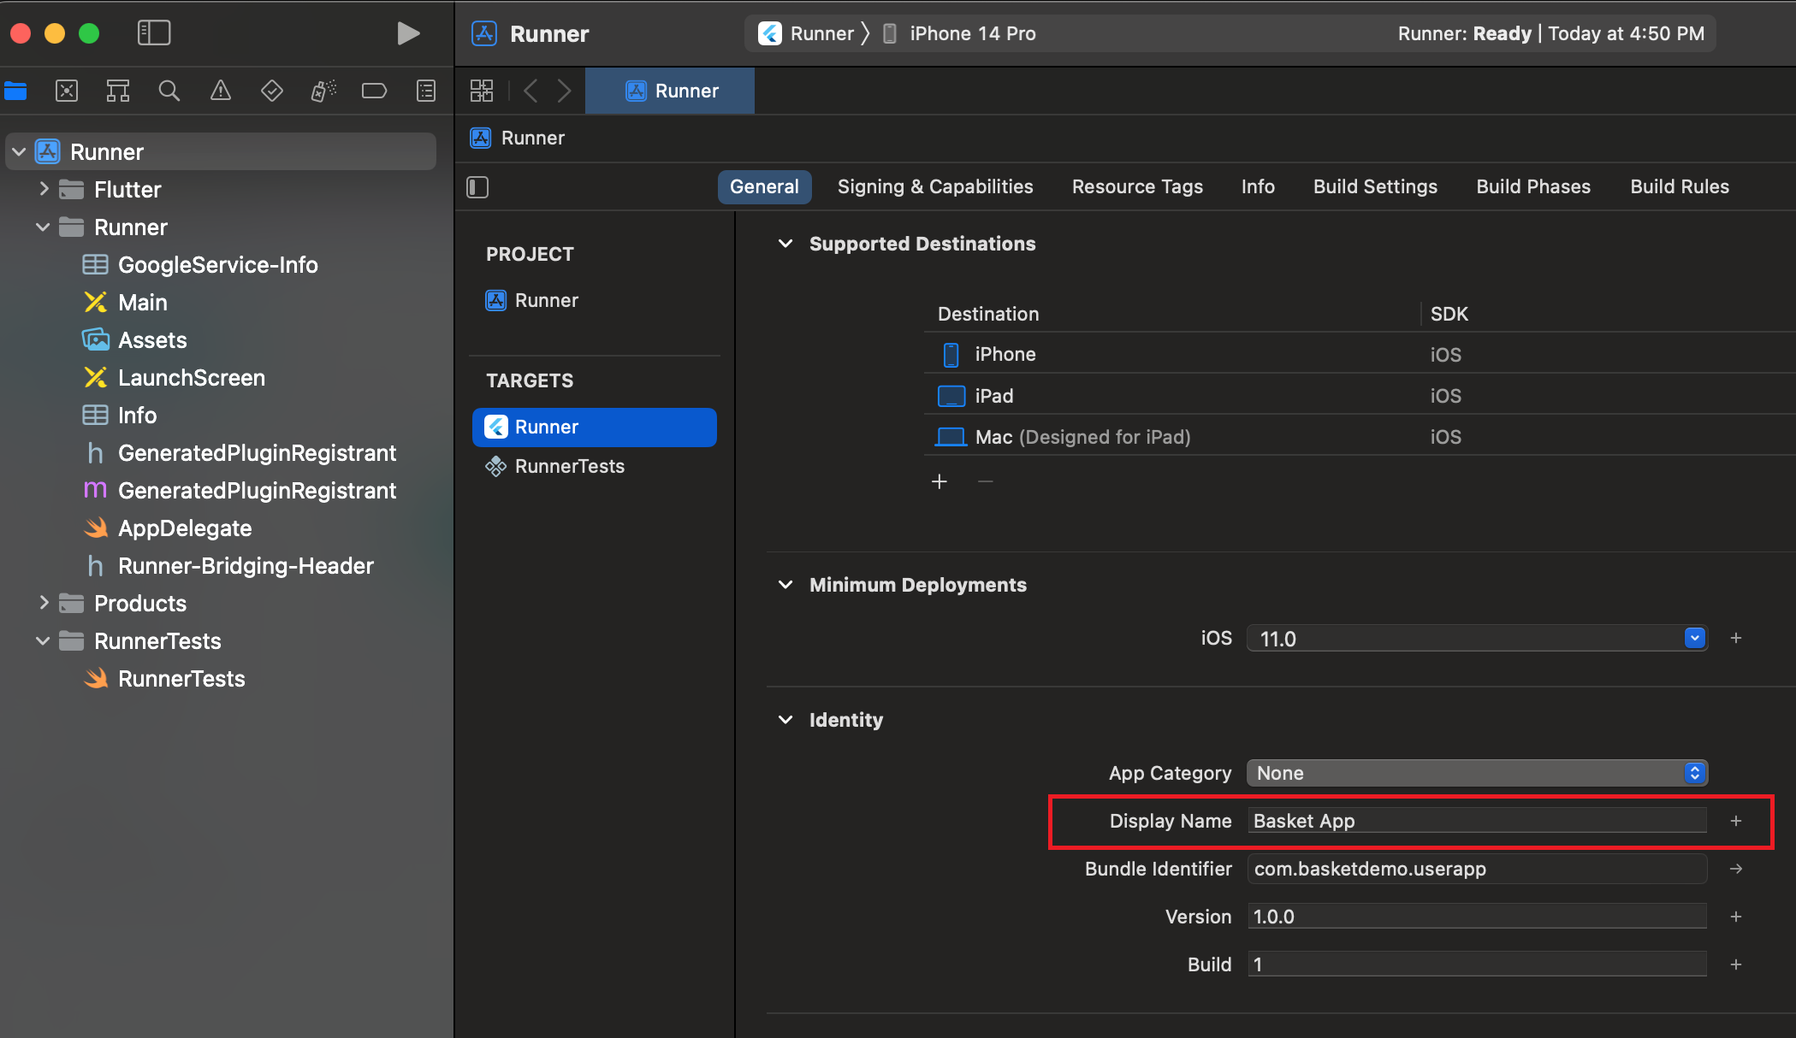Click plus next to Version field
The image size is (1796, 1038).
pyautogui.click(x=1736, y=917)
